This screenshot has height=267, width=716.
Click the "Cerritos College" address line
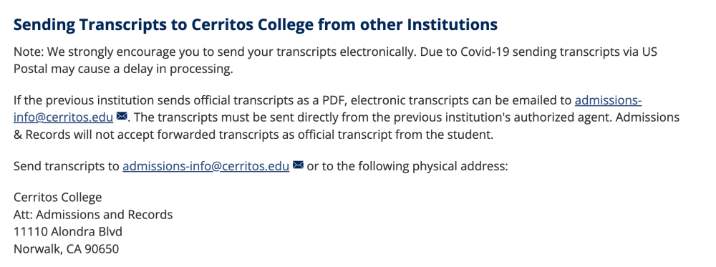click(x=57, y=197)
